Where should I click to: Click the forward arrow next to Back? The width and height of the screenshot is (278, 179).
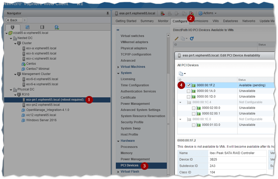coord(25,20)
